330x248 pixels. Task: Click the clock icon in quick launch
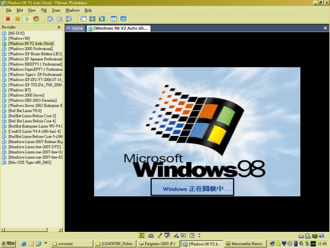pyautogui.click(x=31, y=244)
